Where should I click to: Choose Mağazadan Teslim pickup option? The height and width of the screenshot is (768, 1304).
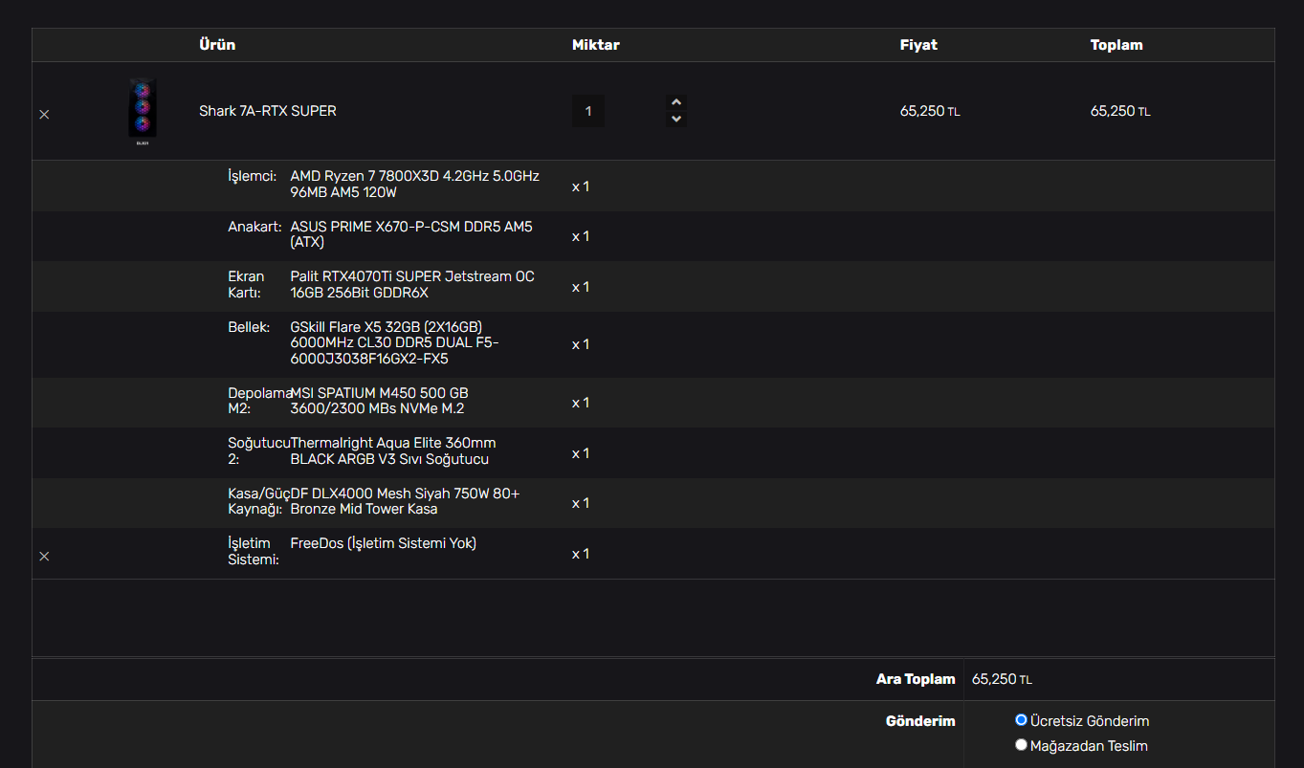(x=1022, y=745)
